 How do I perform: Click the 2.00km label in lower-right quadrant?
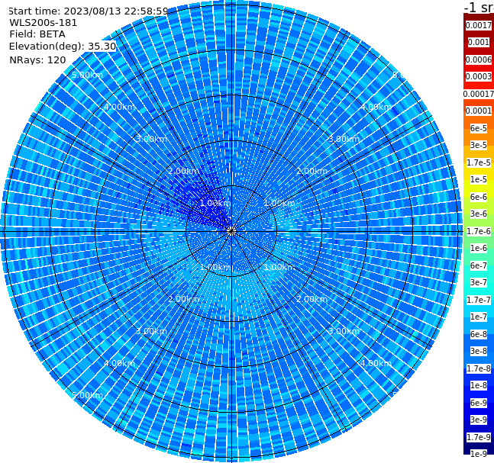tap(312, 299)
